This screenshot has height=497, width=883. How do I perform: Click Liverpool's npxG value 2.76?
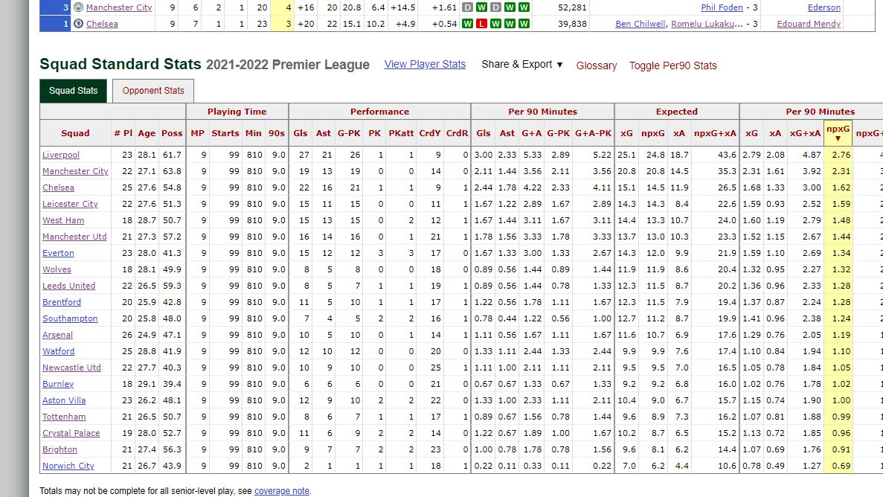tap(841, 155)
